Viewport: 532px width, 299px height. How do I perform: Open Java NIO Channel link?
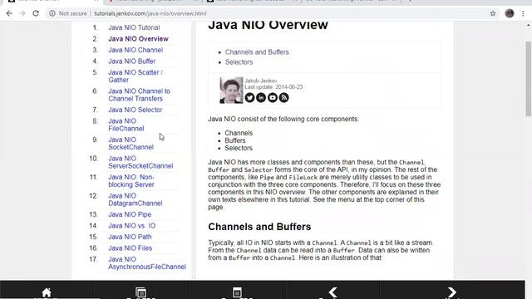[x=135, y=50]
